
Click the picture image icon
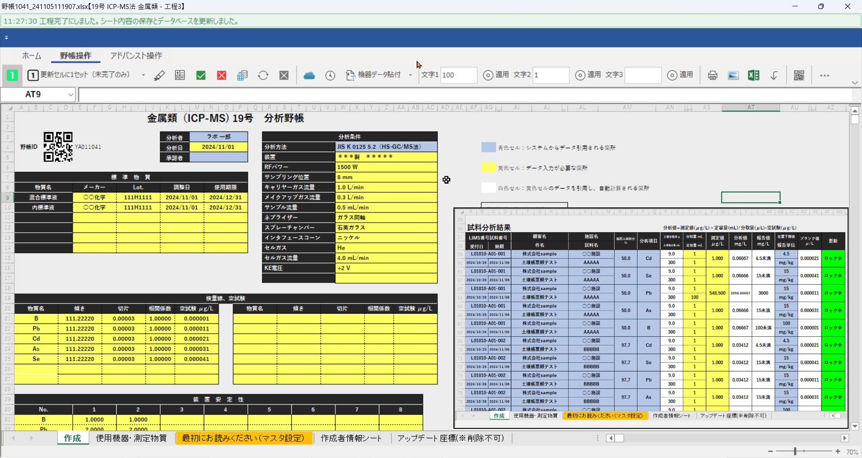733,75
